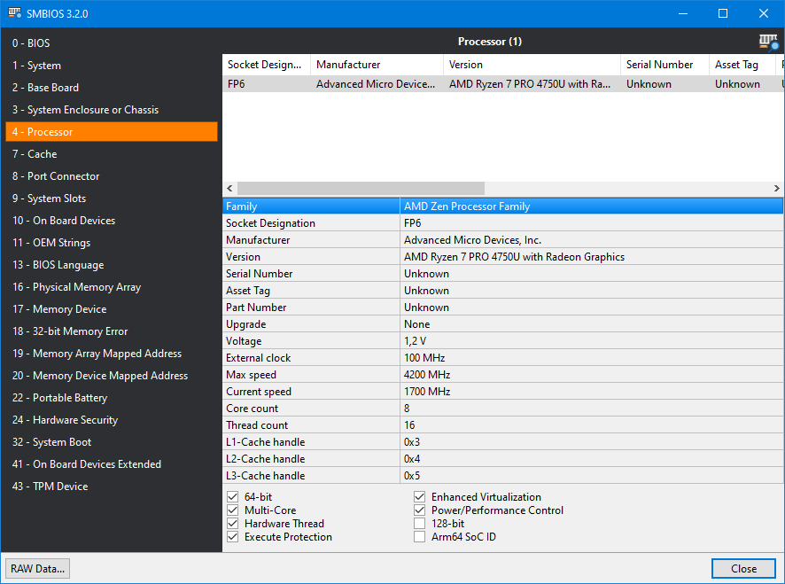Go to 2 - Base Board
Image resolution: width=785 pixels, height=584 pixels.
pyautogui.click(x=112, y=88)
